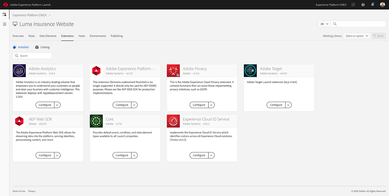The width and height of the screenshot is (389, 196).
Task: Open the app switcher grid icon
Action: (353, 4)
